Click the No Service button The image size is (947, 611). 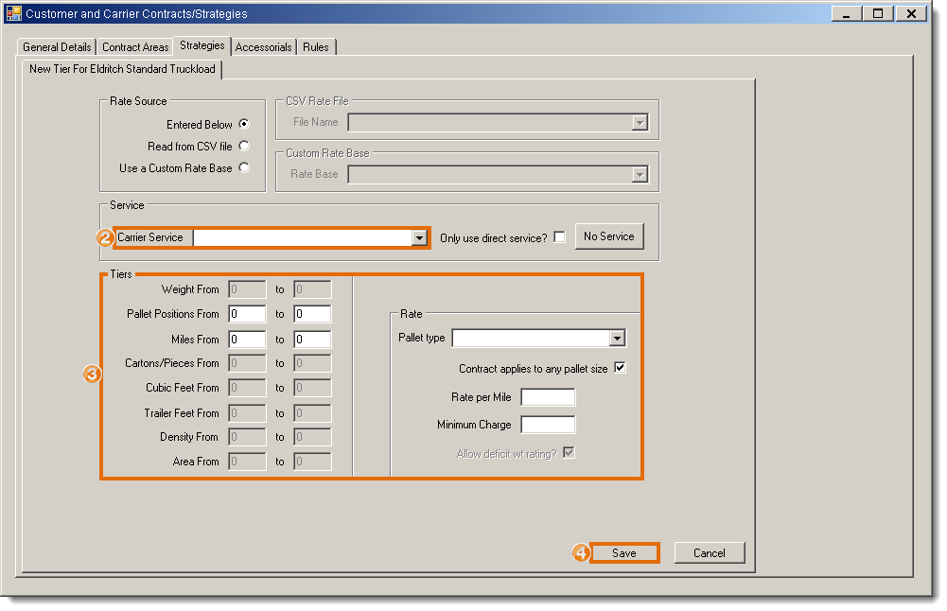click(608, 236)
